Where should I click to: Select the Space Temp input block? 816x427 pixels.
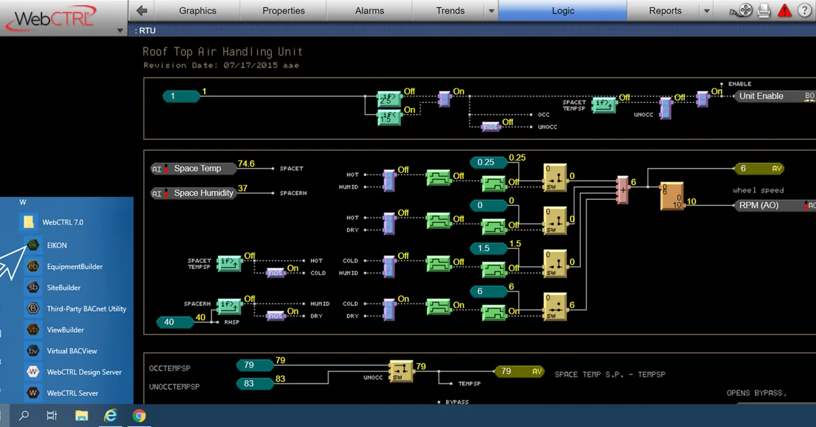tap(193, 169)
